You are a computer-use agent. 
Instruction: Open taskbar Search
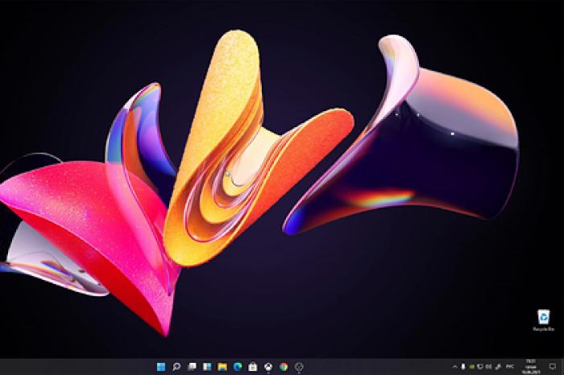coord(176,367)
